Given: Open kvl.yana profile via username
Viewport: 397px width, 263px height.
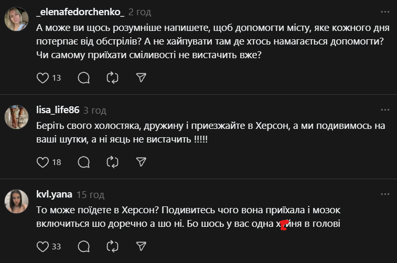Looking at the screenshot, I should click(x=55, y=194).
